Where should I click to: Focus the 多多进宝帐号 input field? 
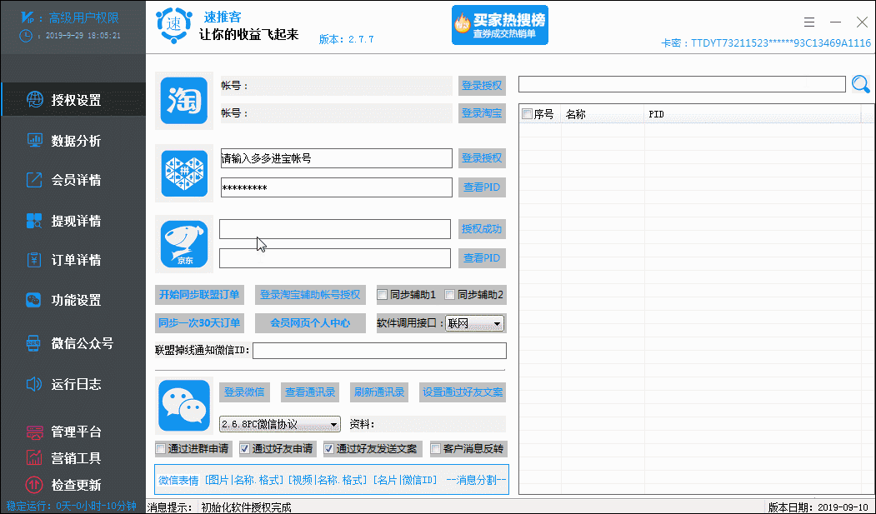(x=337, y=158)
